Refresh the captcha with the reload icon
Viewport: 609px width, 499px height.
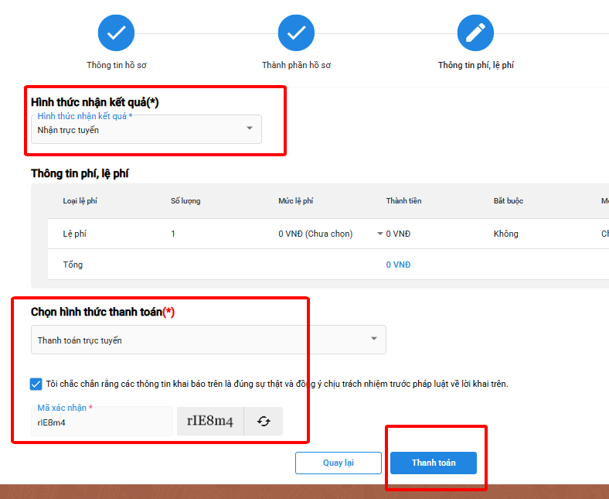[x=264, y=422]
